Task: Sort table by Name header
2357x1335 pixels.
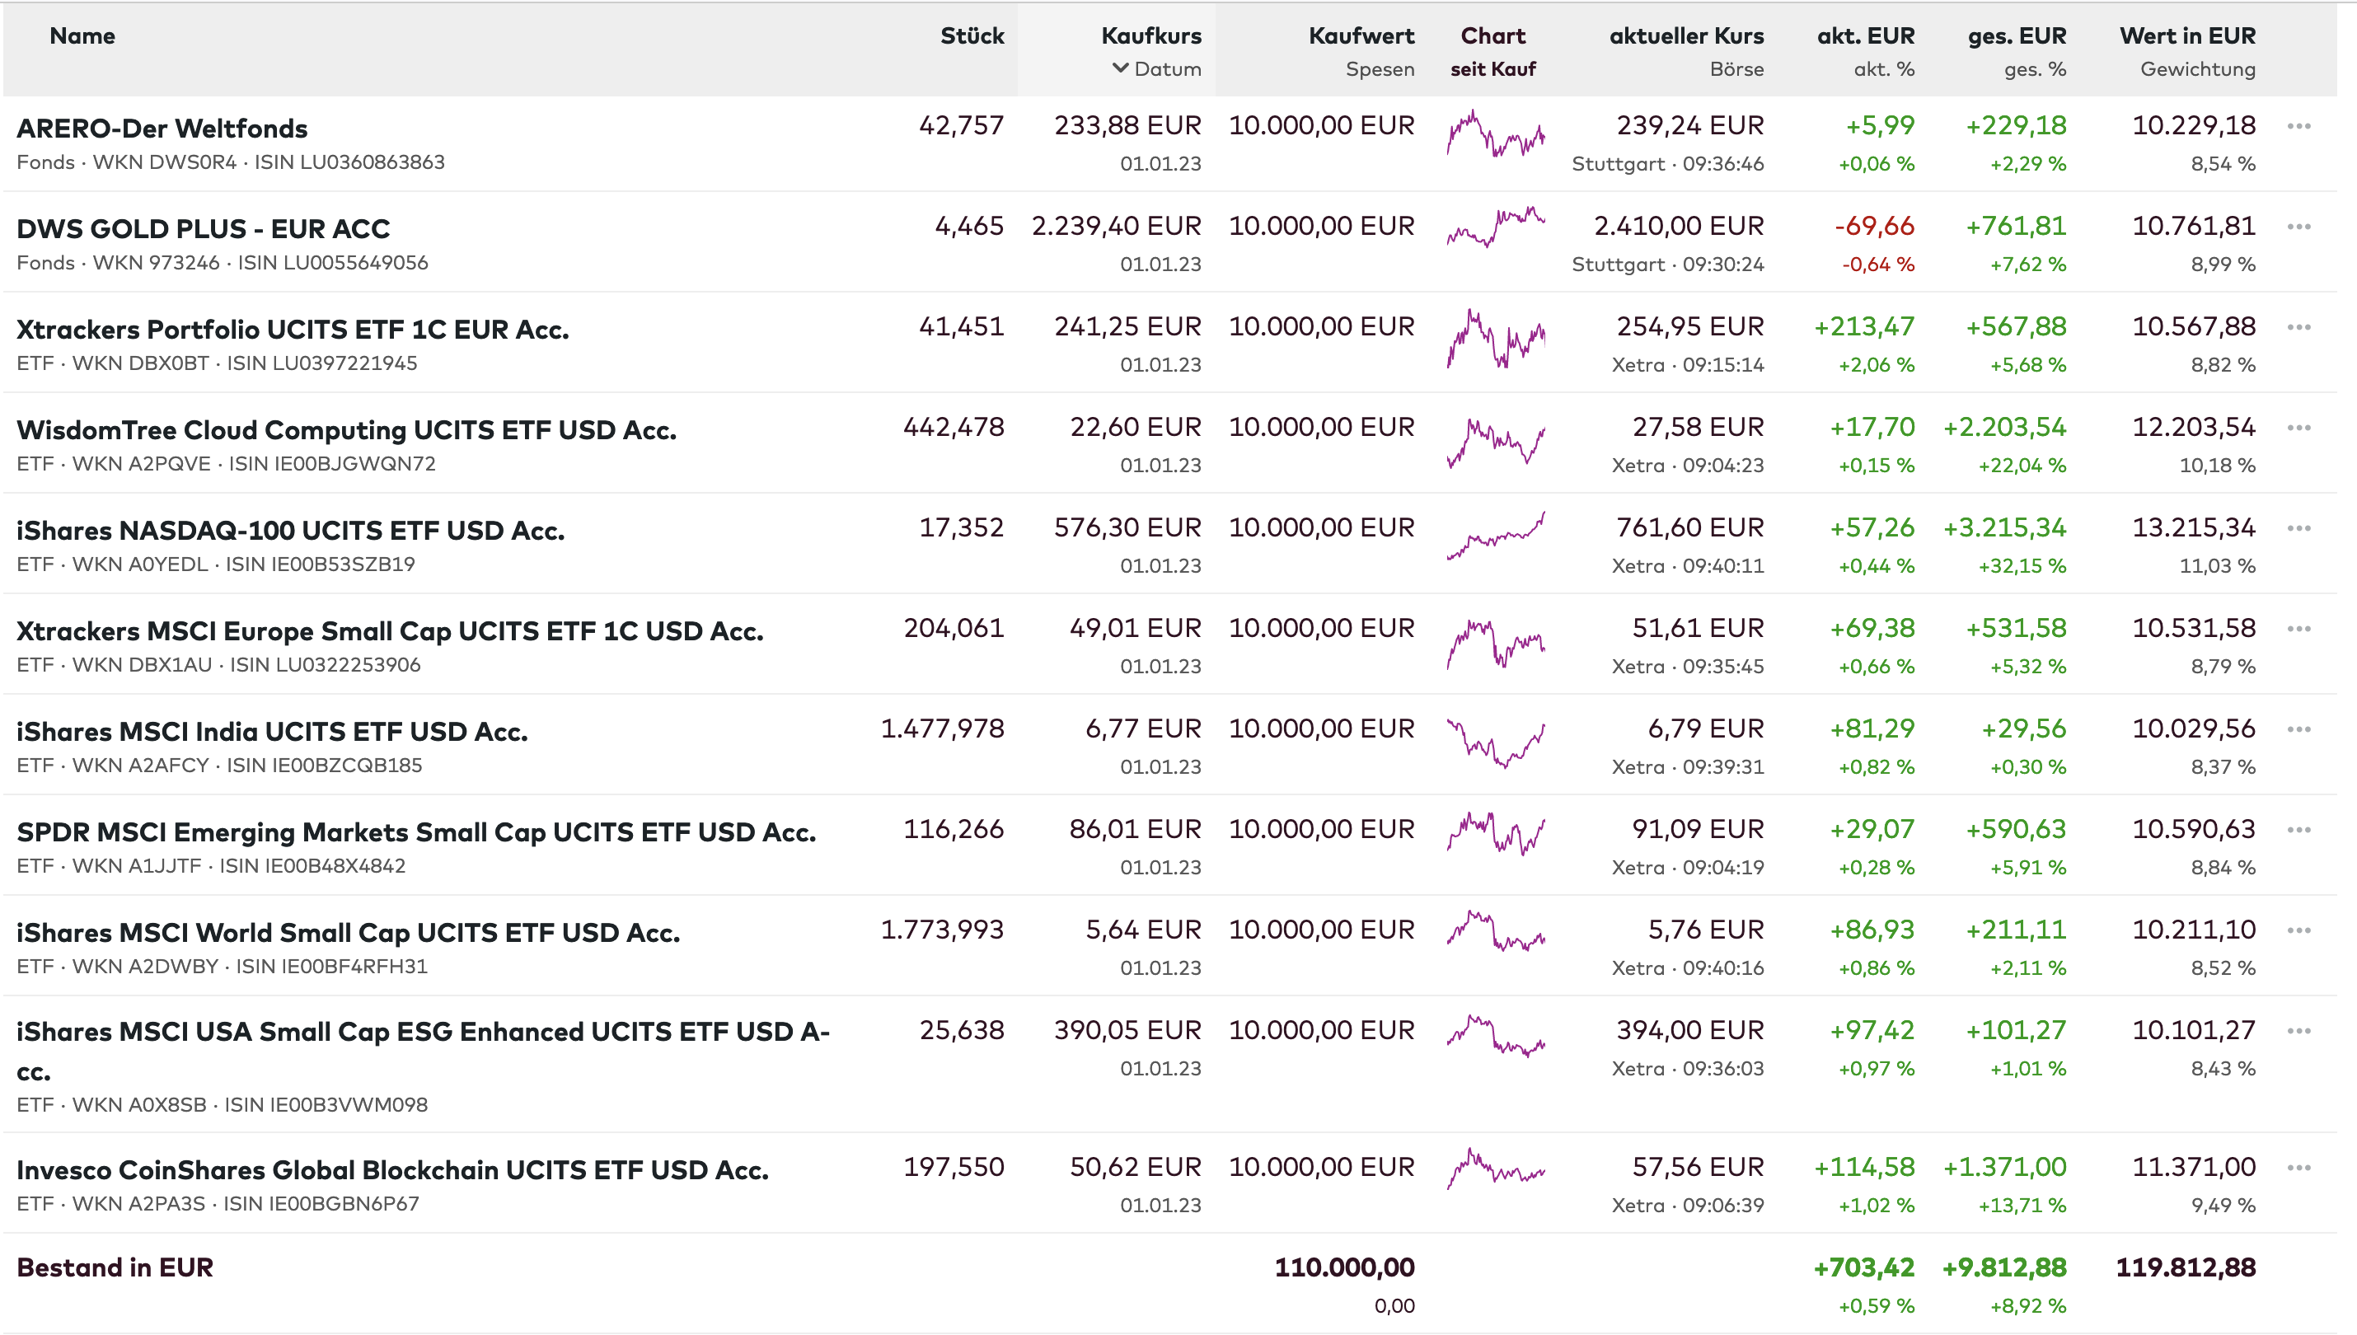Action: point(82,35)
